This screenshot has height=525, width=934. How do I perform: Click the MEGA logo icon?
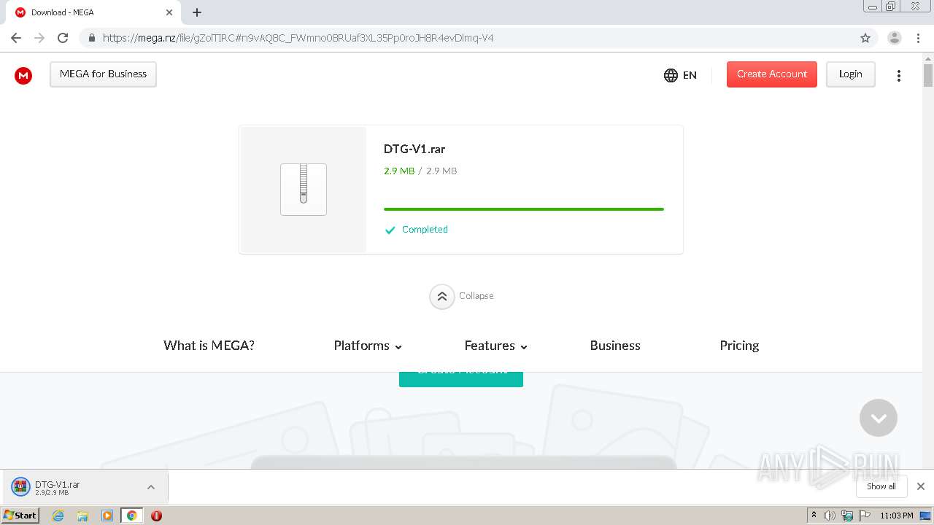pyautogui.click(x=23, y=75)
